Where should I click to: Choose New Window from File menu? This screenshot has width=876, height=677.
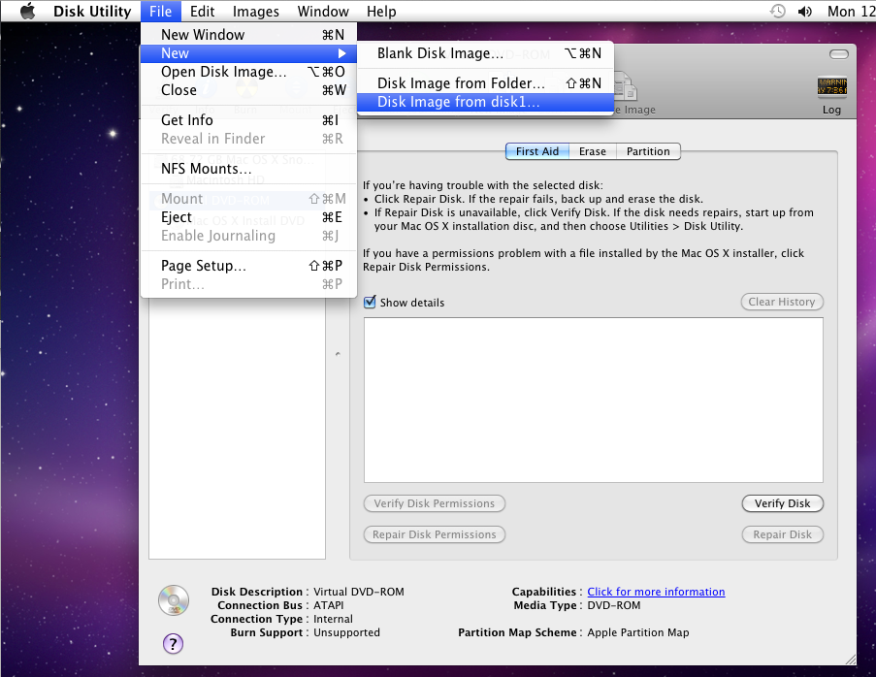[248, 35]
